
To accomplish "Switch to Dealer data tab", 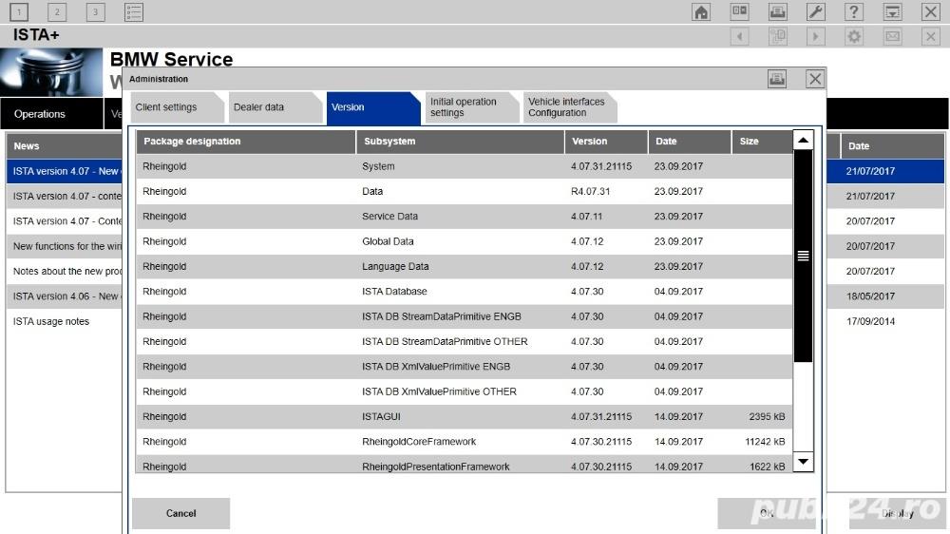I will [275, 107].
